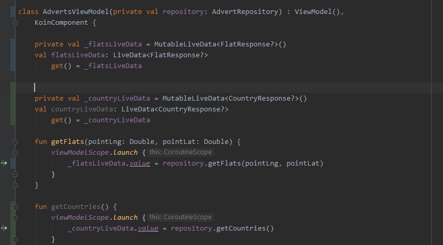Click underlined value after _flatsLiveData
Screen dimensions: 443x245
[x=140, y=164]
